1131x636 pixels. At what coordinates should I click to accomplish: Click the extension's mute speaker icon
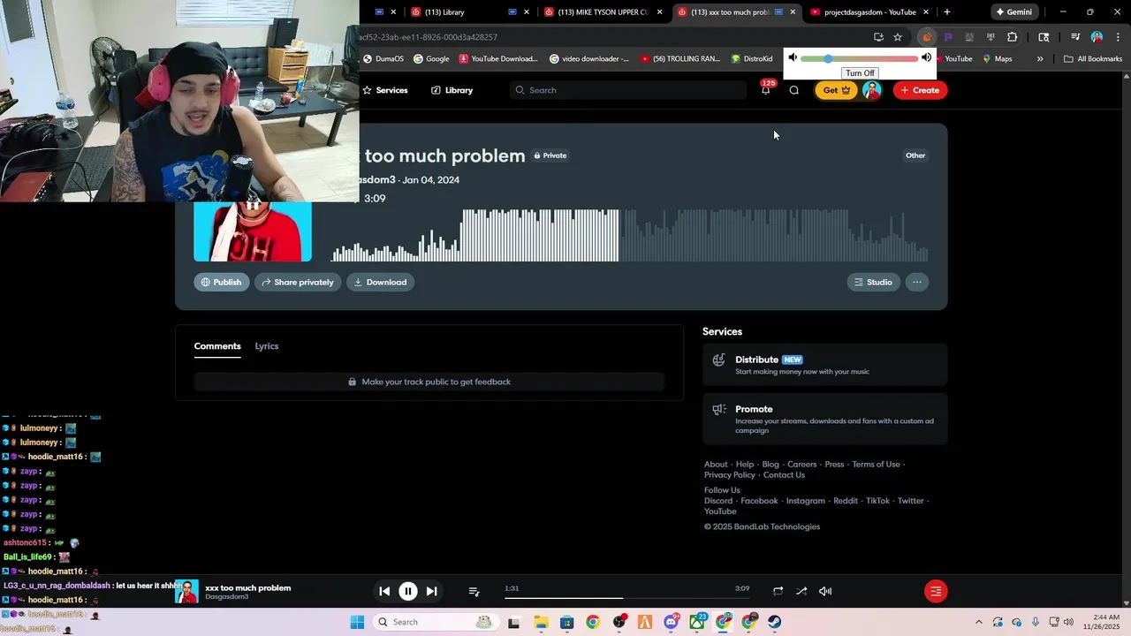pyautogui.click(x=793, y=58)
